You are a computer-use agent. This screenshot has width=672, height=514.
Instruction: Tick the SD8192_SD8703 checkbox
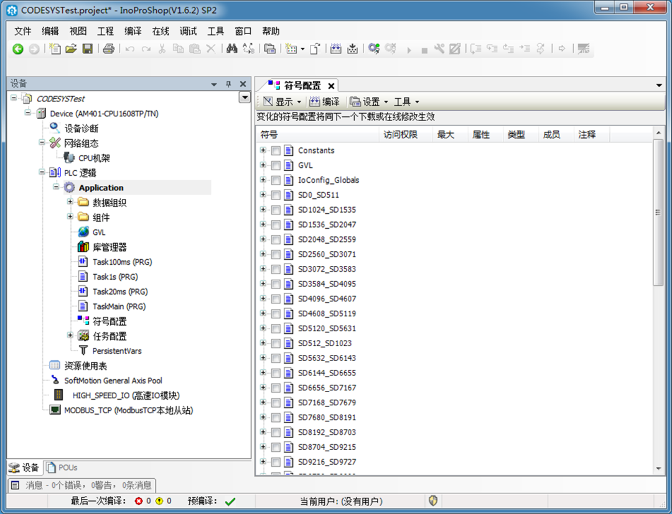click(x=276, y=433)
